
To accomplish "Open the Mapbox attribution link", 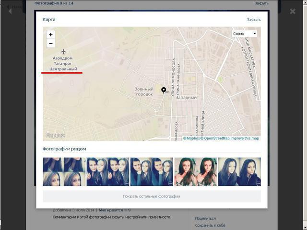I will (193, 138).
